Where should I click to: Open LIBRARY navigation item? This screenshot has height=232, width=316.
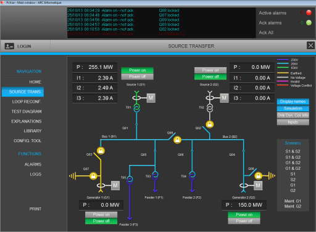33,131
